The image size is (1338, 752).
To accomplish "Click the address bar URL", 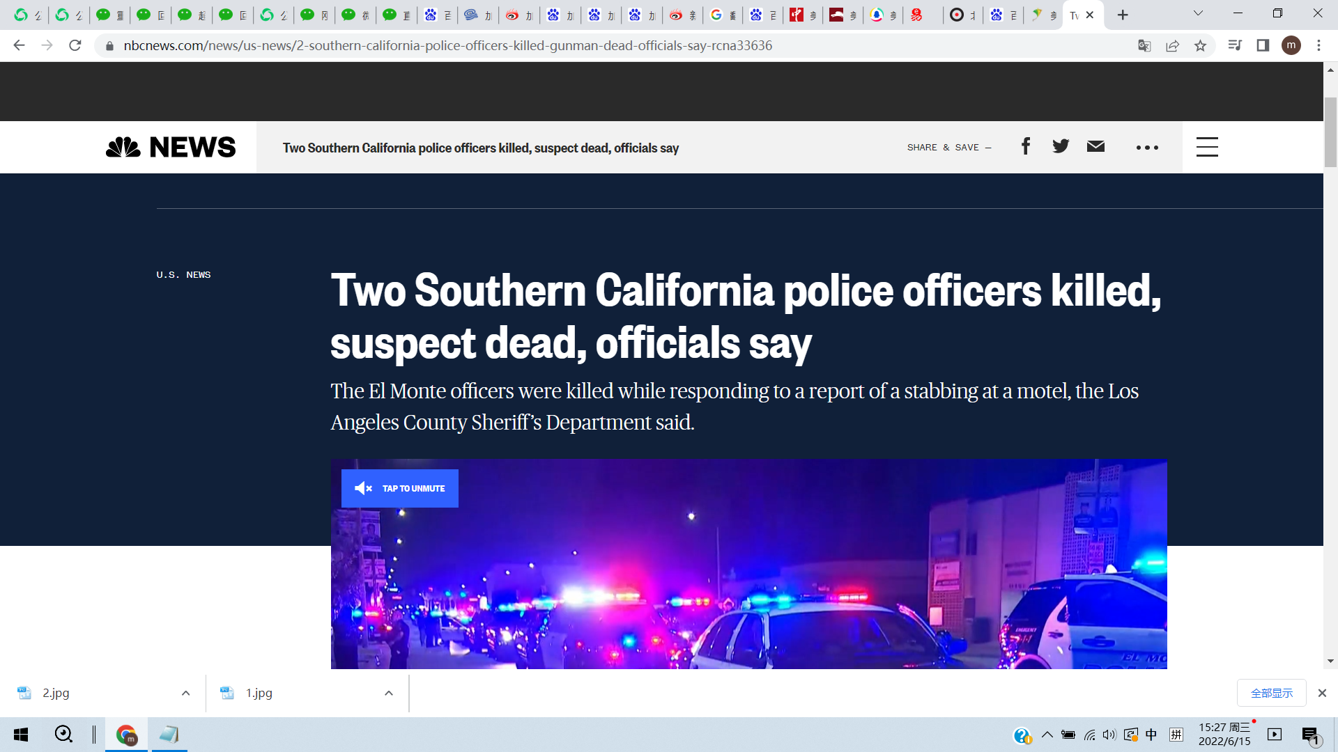I will coord(447,45).
